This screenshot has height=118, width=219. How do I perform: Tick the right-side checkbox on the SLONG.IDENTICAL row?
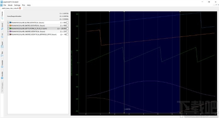tap(67, 22)
